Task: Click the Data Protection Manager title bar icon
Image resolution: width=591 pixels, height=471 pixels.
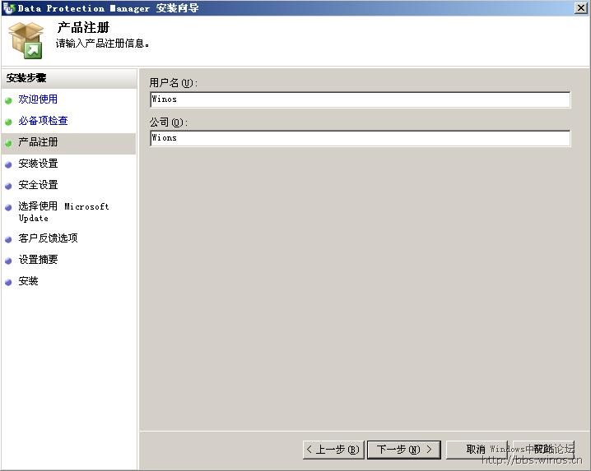Action: pyautogui.click(x=9, y=8)
